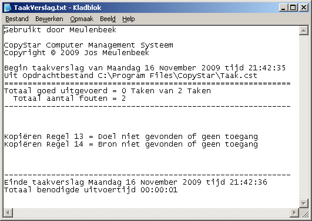Viewport: 312px width, 221px height.
Task: Place cursor in 'Gebruikt door Meulenbeek' line
Action: click(x=60, y=30)
